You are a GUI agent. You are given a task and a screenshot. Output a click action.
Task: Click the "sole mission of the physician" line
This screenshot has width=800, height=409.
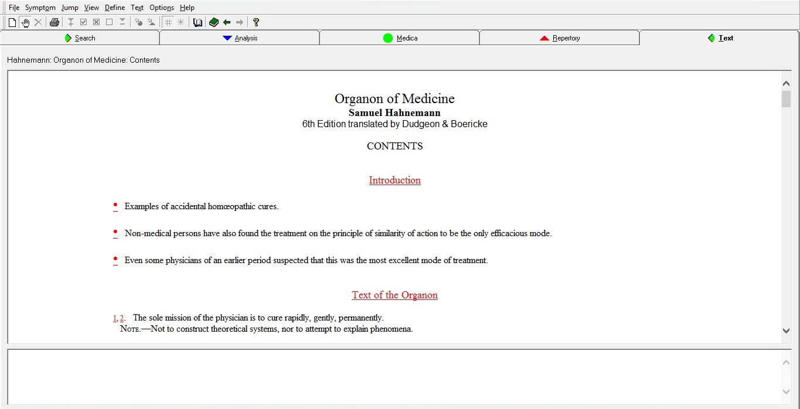coord(258,318)
